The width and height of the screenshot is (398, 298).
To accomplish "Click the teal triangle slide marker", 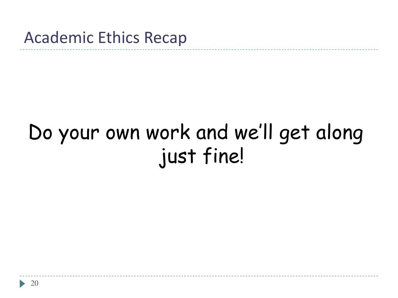I will 22,284.
